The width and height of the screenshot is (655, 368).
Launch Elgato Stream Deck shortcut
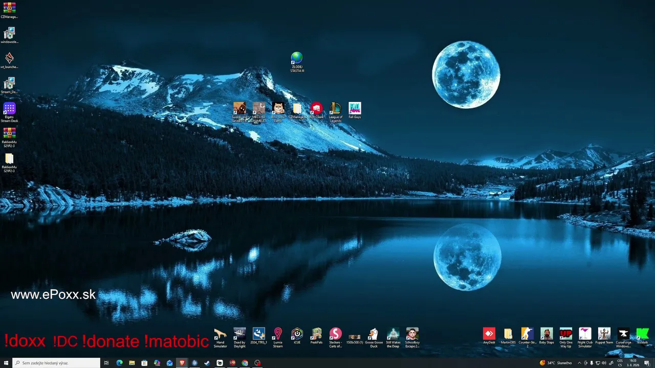tap(9, 112)
